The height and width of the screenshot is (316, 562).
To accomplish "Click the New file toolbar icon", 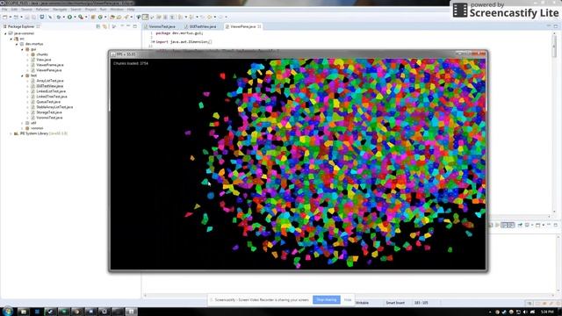I will 4,17.
